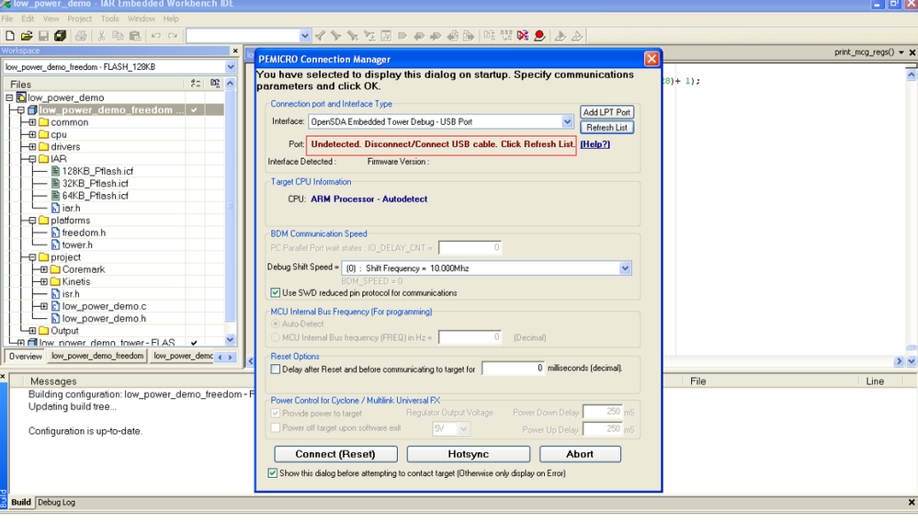918x523 pixels.
Task: Click the New document toolbar icon
Action: pos(10,37)
